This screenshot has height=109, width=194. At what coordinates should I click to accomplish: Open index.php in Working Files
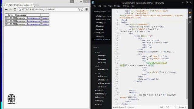coord(100,36)
